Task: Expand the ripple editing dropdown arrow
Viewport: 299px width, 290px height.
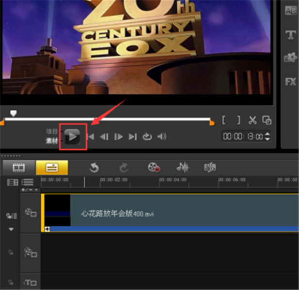Action: tap(11, 229)
